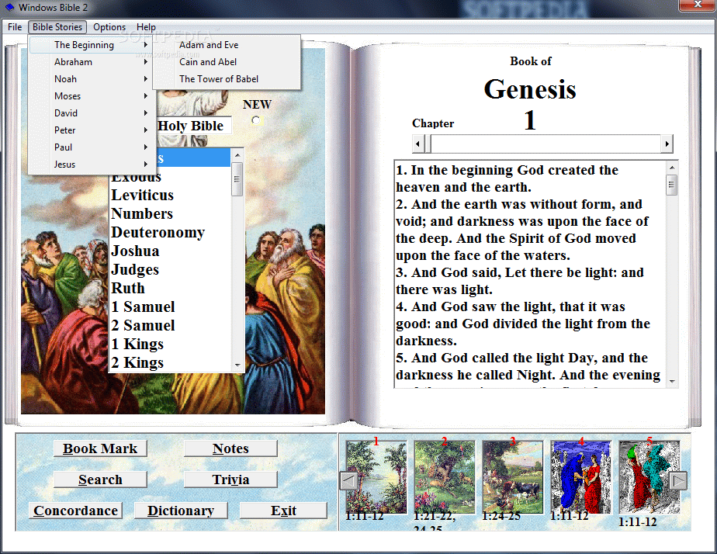
Task: Select Judges in book list
Action: (x=170, y=270)
